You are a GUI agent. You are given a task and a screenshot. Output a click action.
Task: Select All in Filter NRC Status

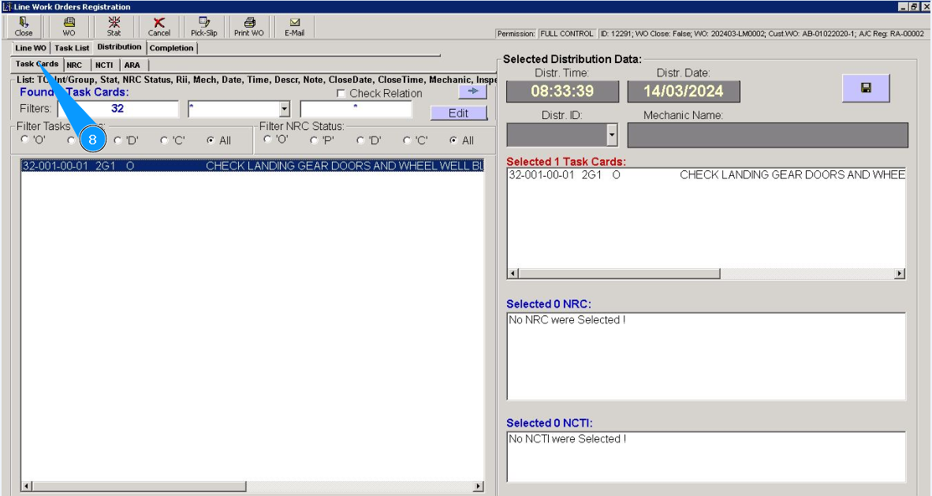click(x=453, y=140)
